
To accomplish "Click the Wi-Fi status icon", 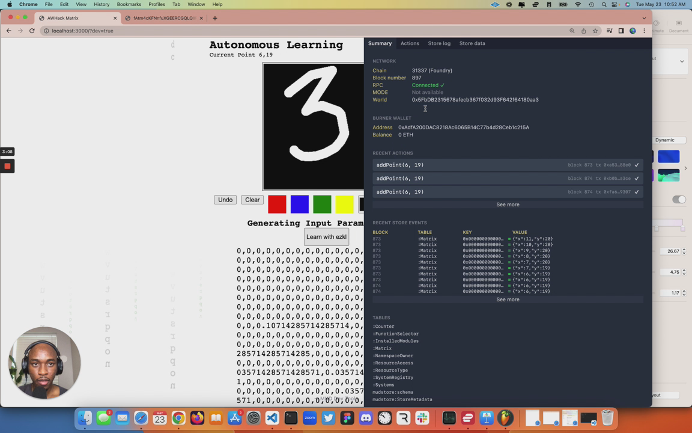I will pos(578,4).
